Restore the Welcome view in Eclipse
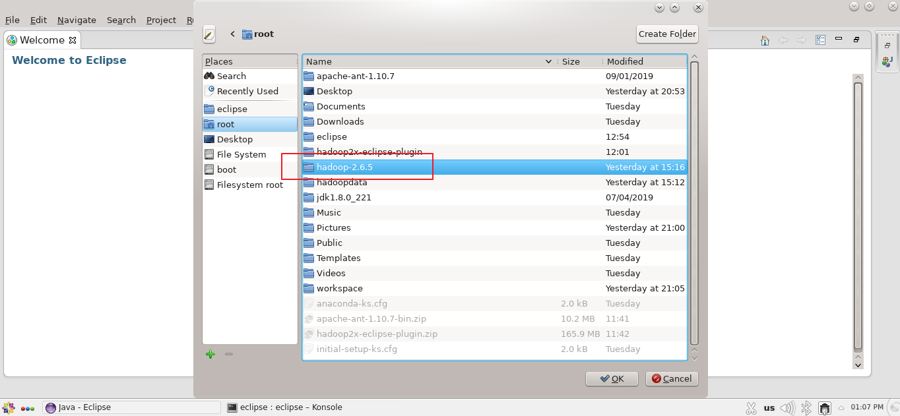900x416 pixels. click(856, 40)
